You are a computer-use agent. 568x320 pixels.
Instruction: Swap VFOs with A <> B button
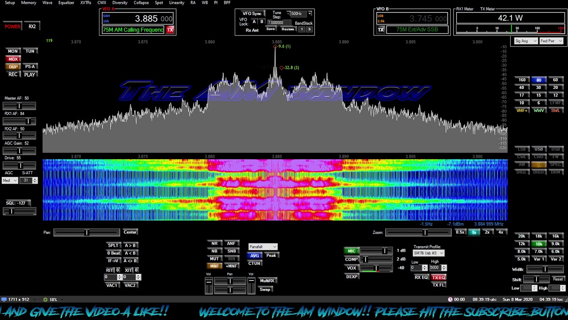pos(130,261)
